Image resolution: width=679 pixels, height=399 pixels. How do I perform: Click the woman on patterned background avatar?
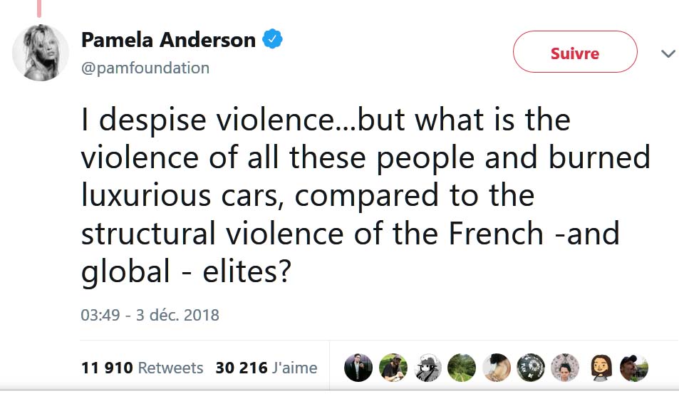click(x=565, y=368)
